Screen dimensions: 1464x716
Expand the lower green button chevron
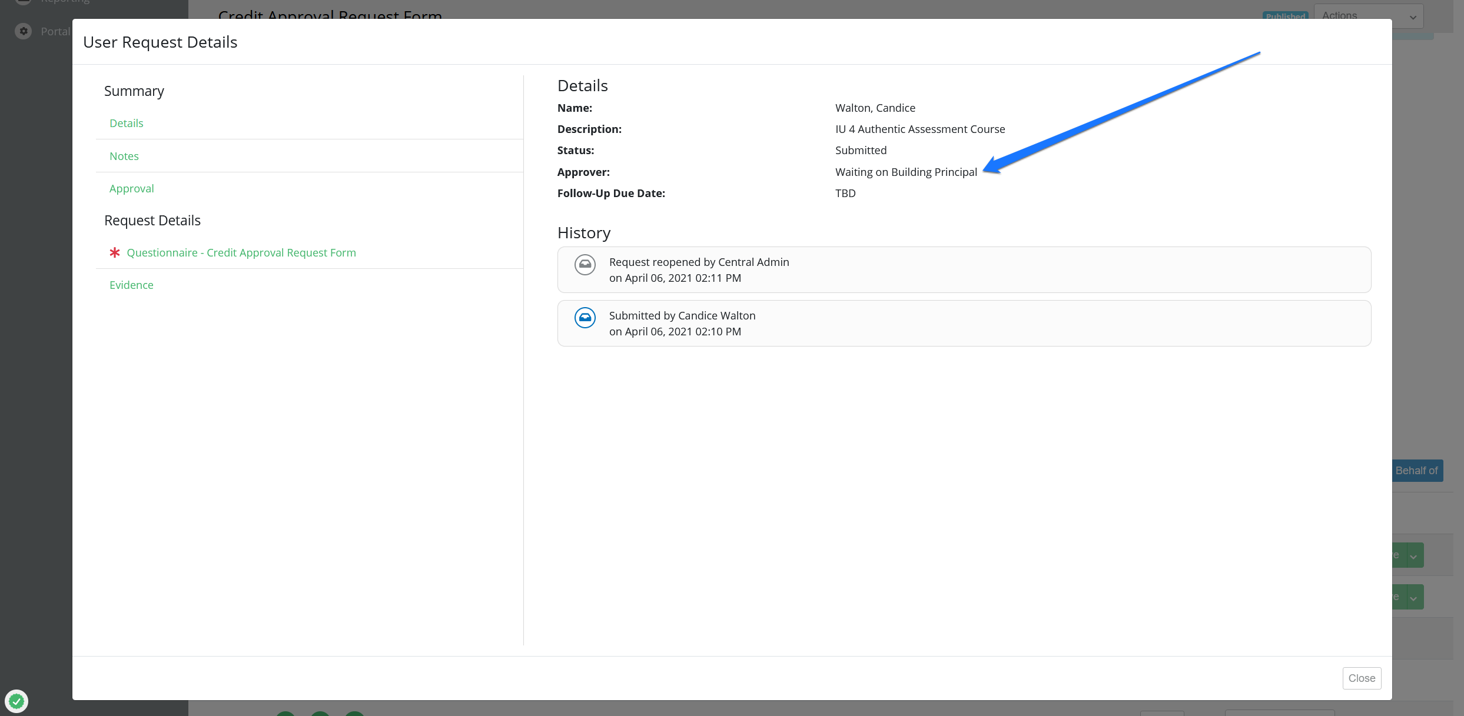[1413, 598]
